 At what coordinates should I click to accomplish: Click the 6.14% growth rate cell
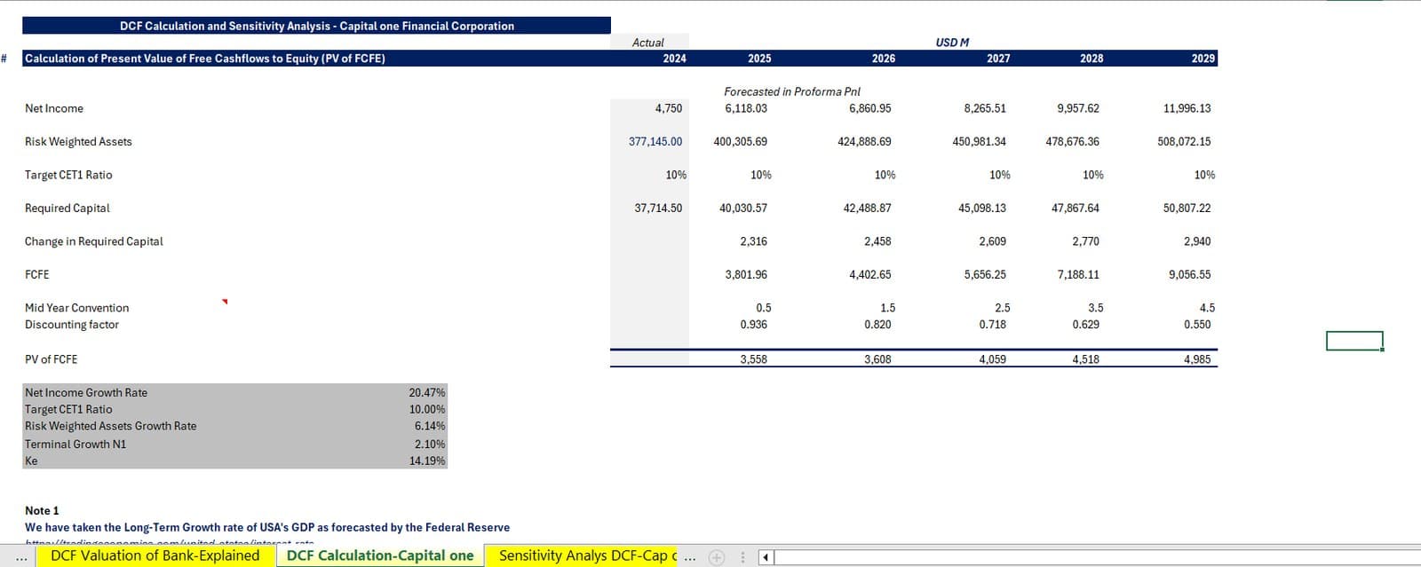click(x=430, y=427)
